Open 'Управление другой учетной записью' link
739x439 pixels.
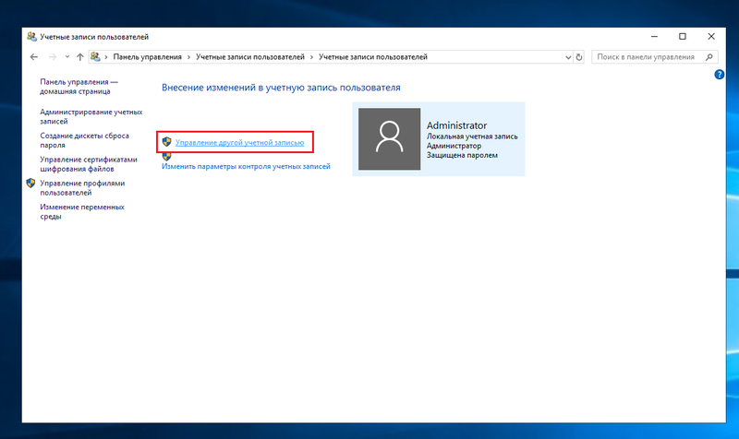[x=239, y=142]
